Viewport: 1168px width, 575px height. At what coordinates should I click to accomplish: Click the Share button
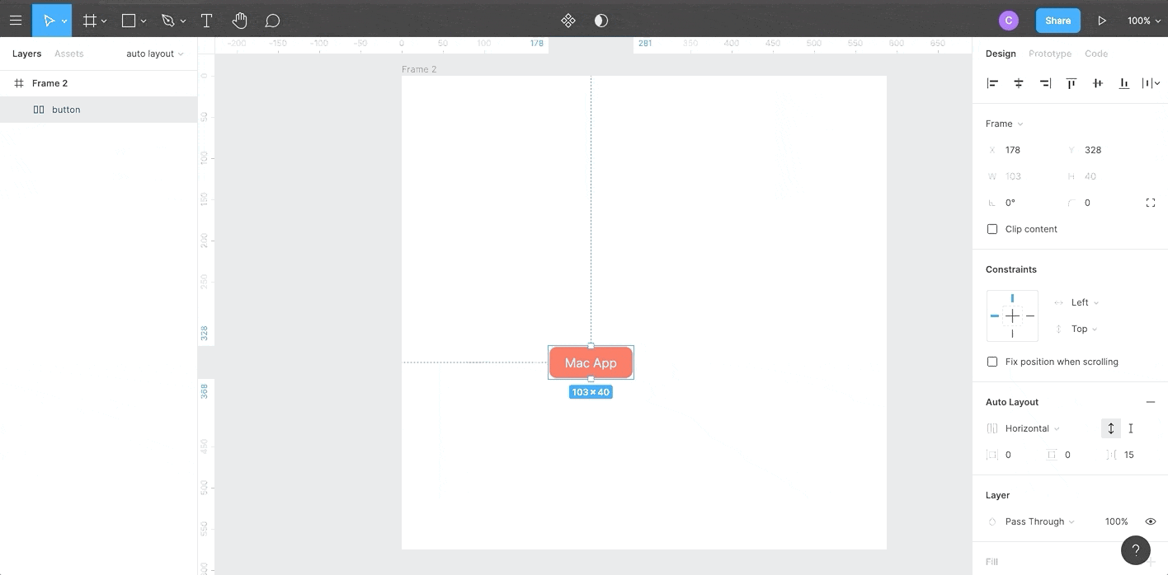[x=1058, y=21]
